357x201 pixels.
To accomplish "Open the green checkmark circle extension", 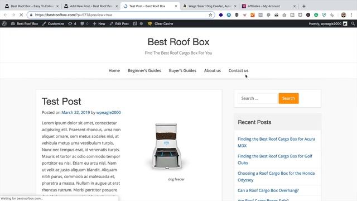I will click(324, 15).
